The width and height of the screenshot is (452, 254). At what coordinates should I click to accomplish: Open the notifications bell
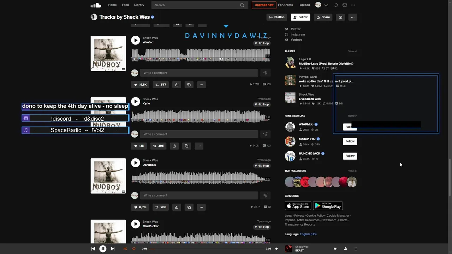tap(336, 5)
